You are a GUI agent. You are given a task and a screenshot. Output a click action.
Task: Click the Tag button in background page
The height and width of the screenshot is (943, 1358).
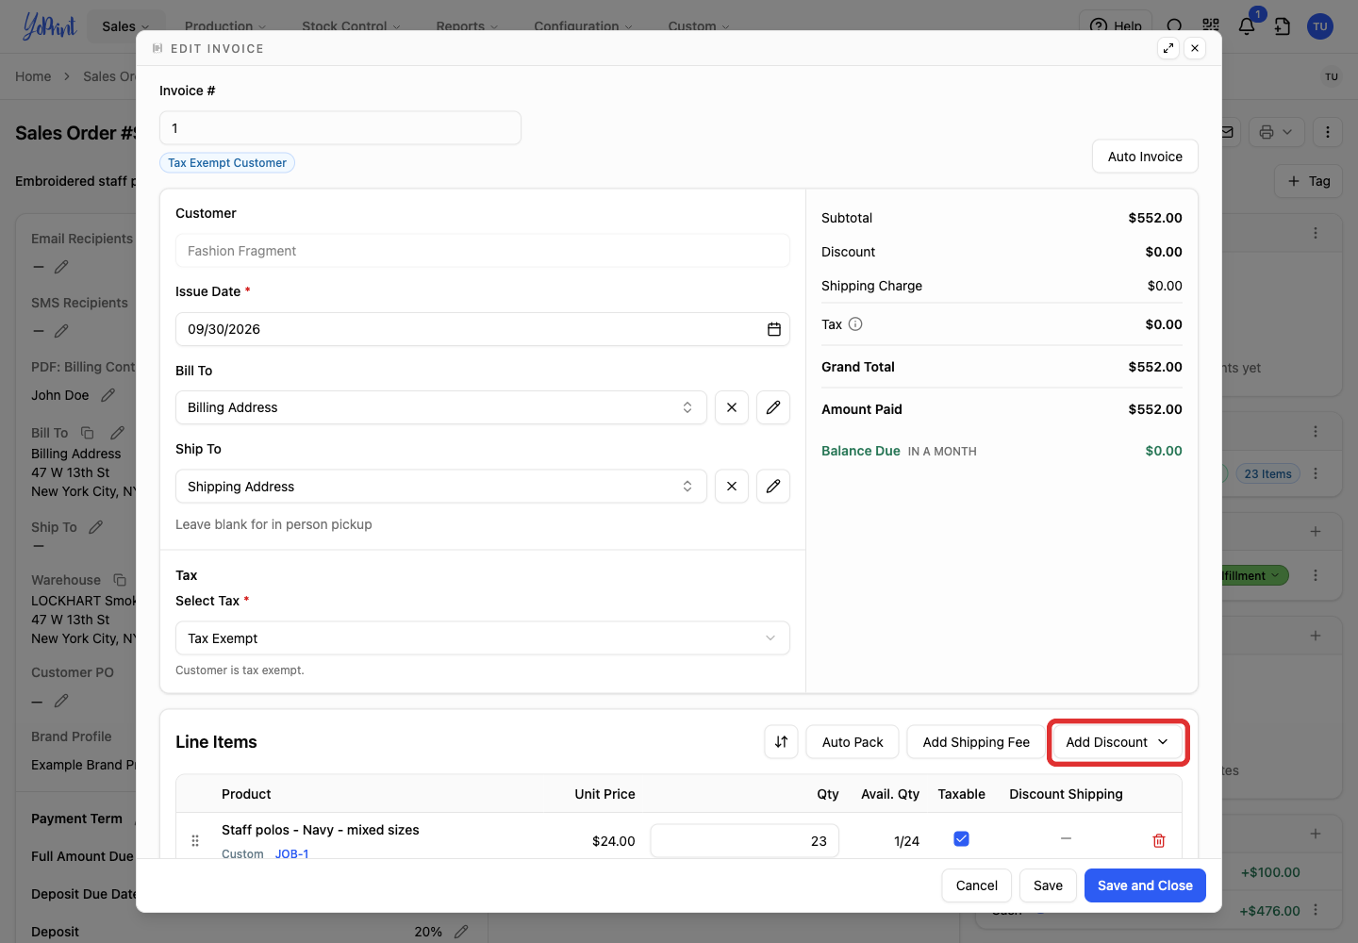click(x=1308, y=181)
